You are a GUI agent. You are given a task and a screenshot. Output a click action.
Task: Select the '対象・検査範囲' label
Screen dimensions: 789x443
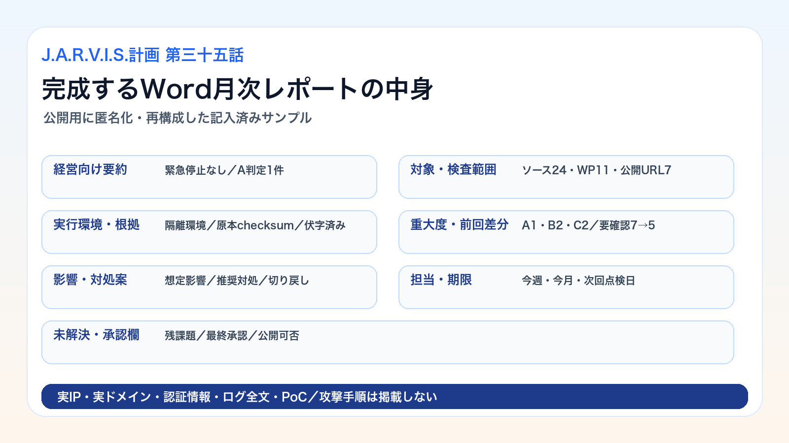[453, 170]
